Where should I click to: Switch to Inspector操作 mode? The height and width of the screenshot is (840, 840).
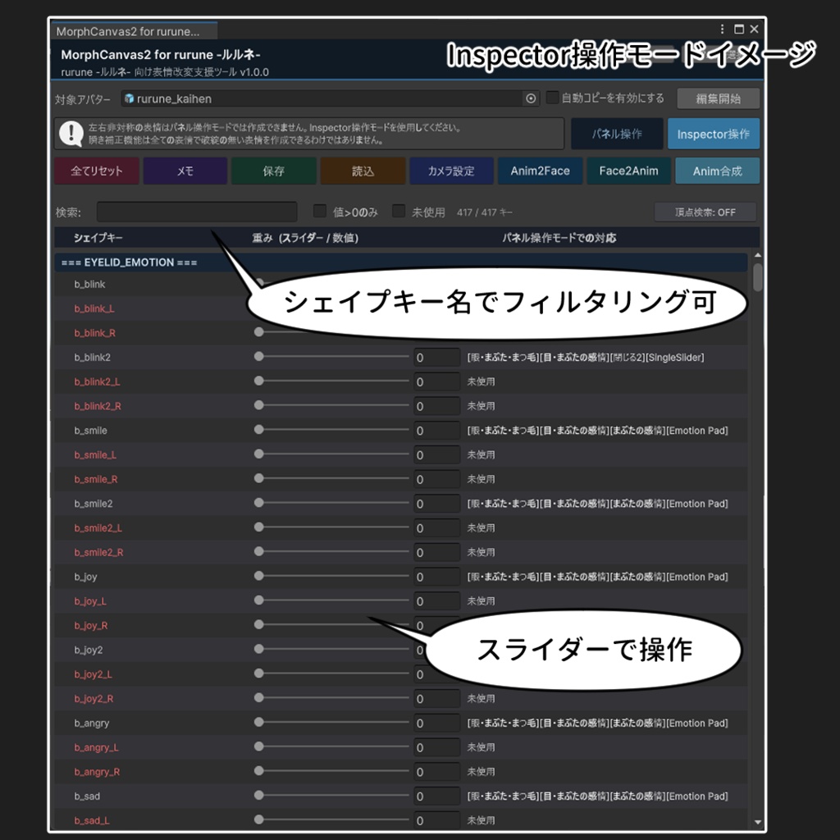click(x=713, y=134)
